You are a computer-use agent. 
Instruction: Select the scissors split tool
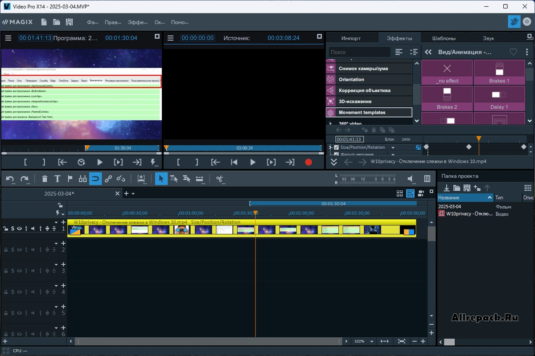(219, 179)
